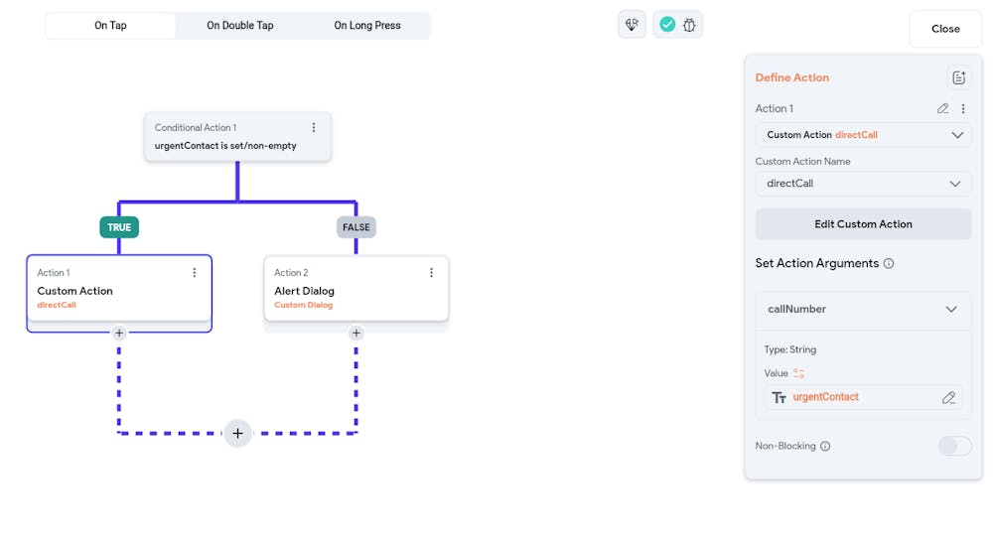Click the orange variable icon beside Value
Image resolution: width=993 pixels, height=544 pixels.
coord(799,373)
